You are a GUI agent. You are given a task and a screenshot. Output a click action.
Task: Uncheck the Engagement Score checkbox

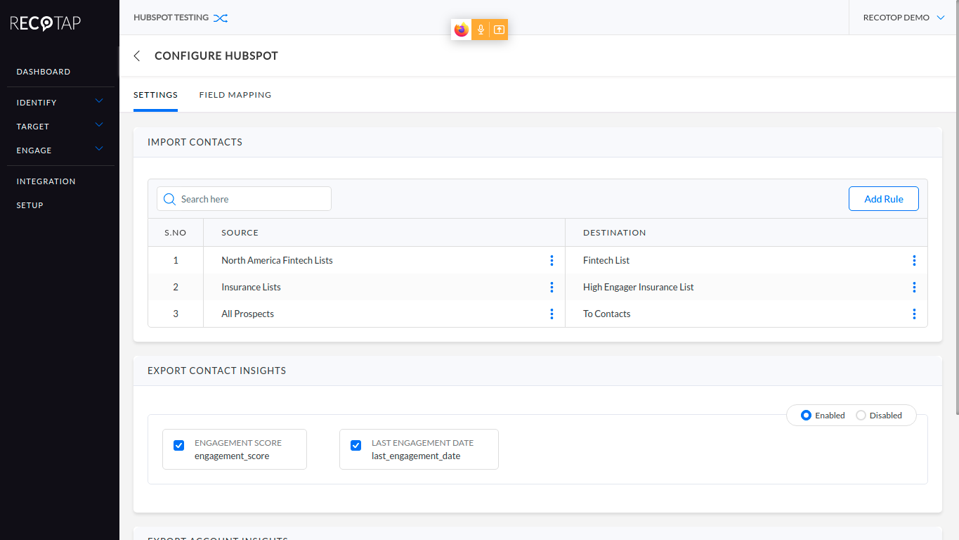(x=178, y=445)
